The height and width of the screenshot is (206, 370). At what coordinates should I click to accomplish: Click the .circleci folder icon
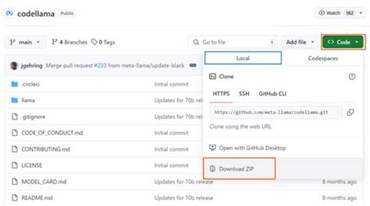[x=14, y=84]
